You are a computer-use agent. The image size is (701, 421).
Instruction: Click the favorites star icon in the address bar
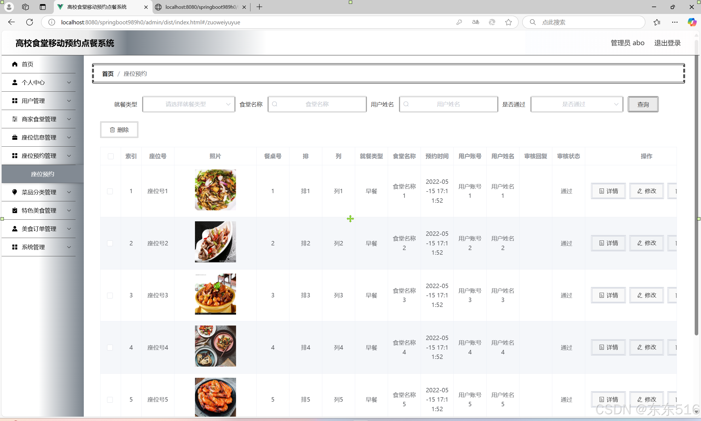[508, 22]
